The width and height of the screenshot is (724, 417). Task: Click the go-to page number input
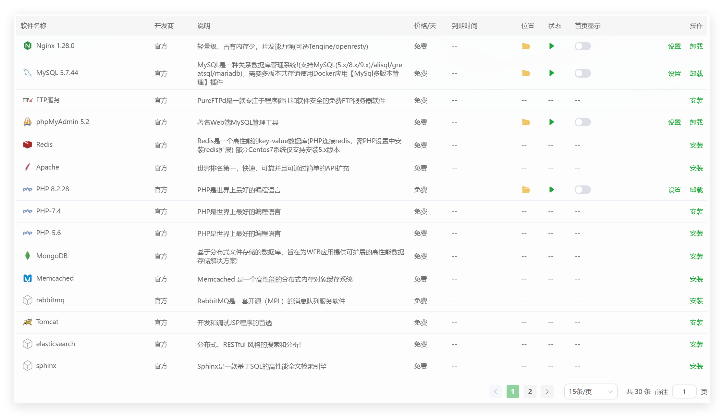tap(684, 392)
